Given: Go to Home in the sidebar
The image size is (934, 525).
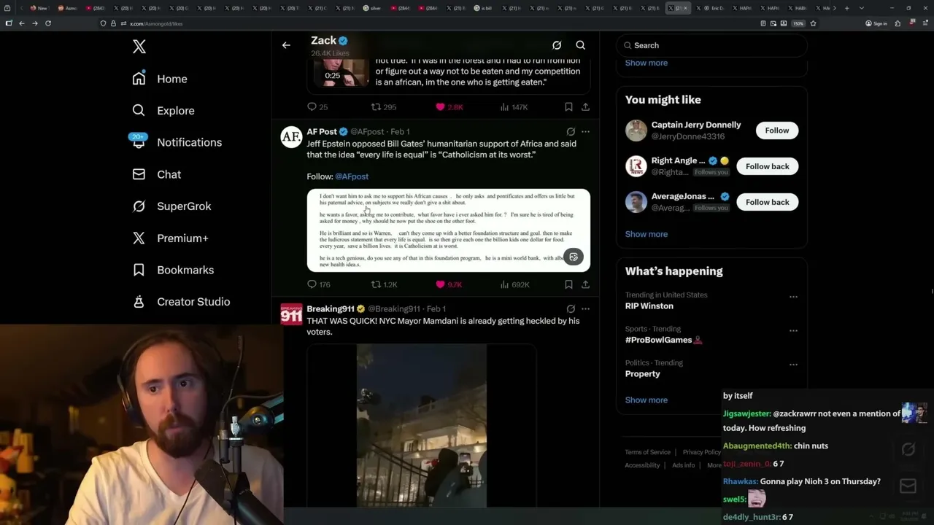Looking at the screenshot, I should pos(161,79).
